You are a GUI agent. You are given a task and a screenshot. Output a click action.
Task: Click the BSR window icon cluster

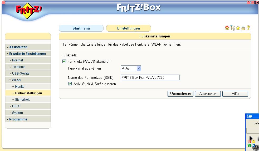coord(252,143)
